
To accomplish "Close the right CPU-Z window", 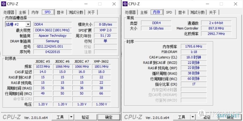I will [236, 4].
